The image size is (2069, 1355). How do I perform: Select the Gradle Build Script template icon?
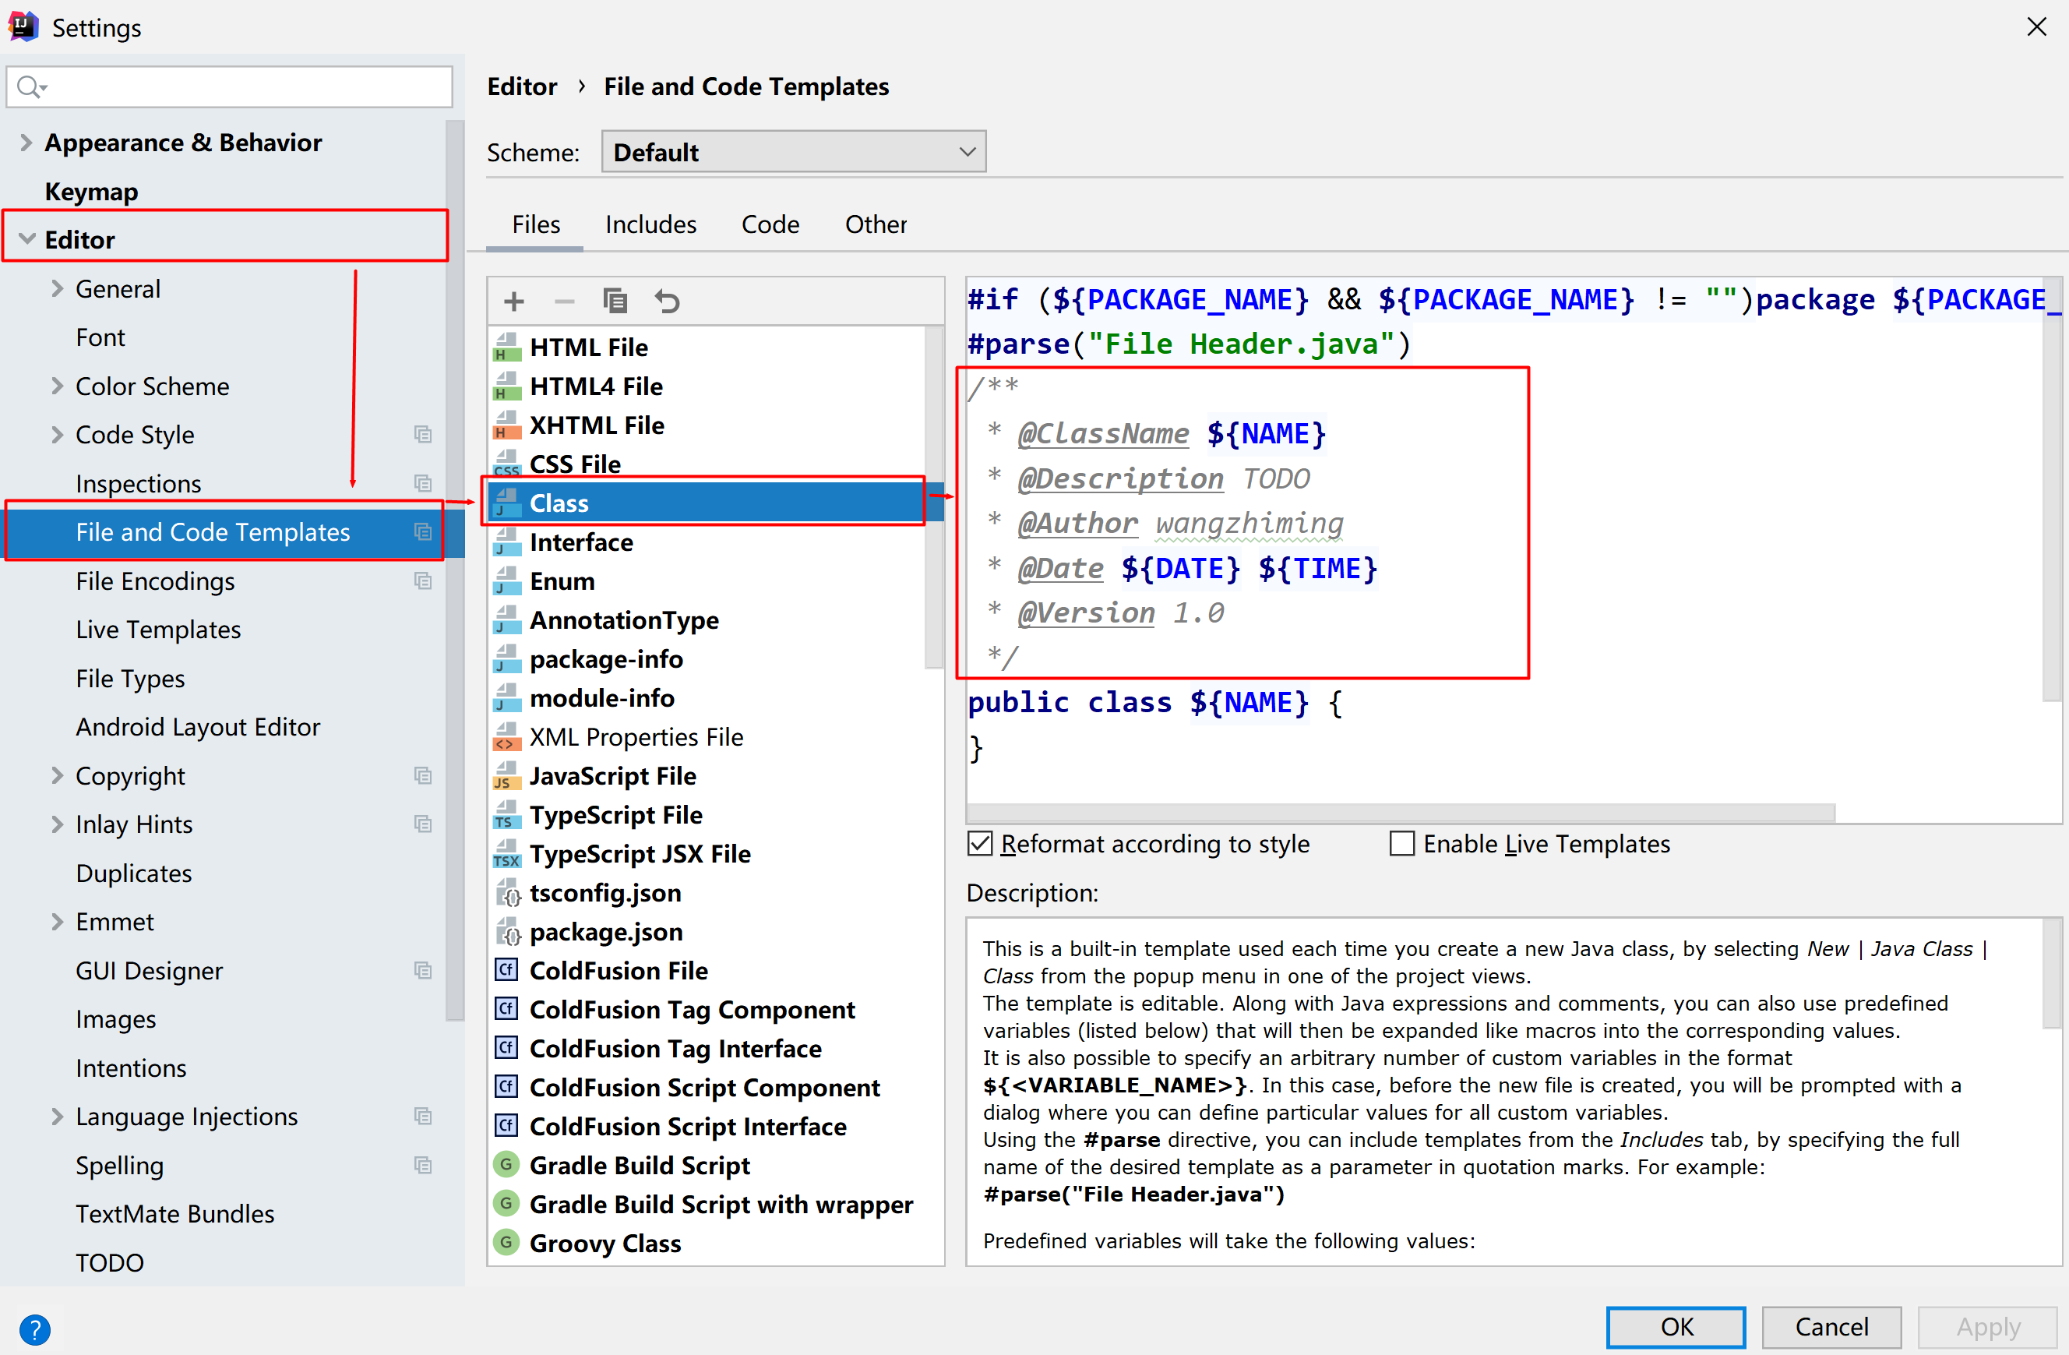click(506, 1166)
